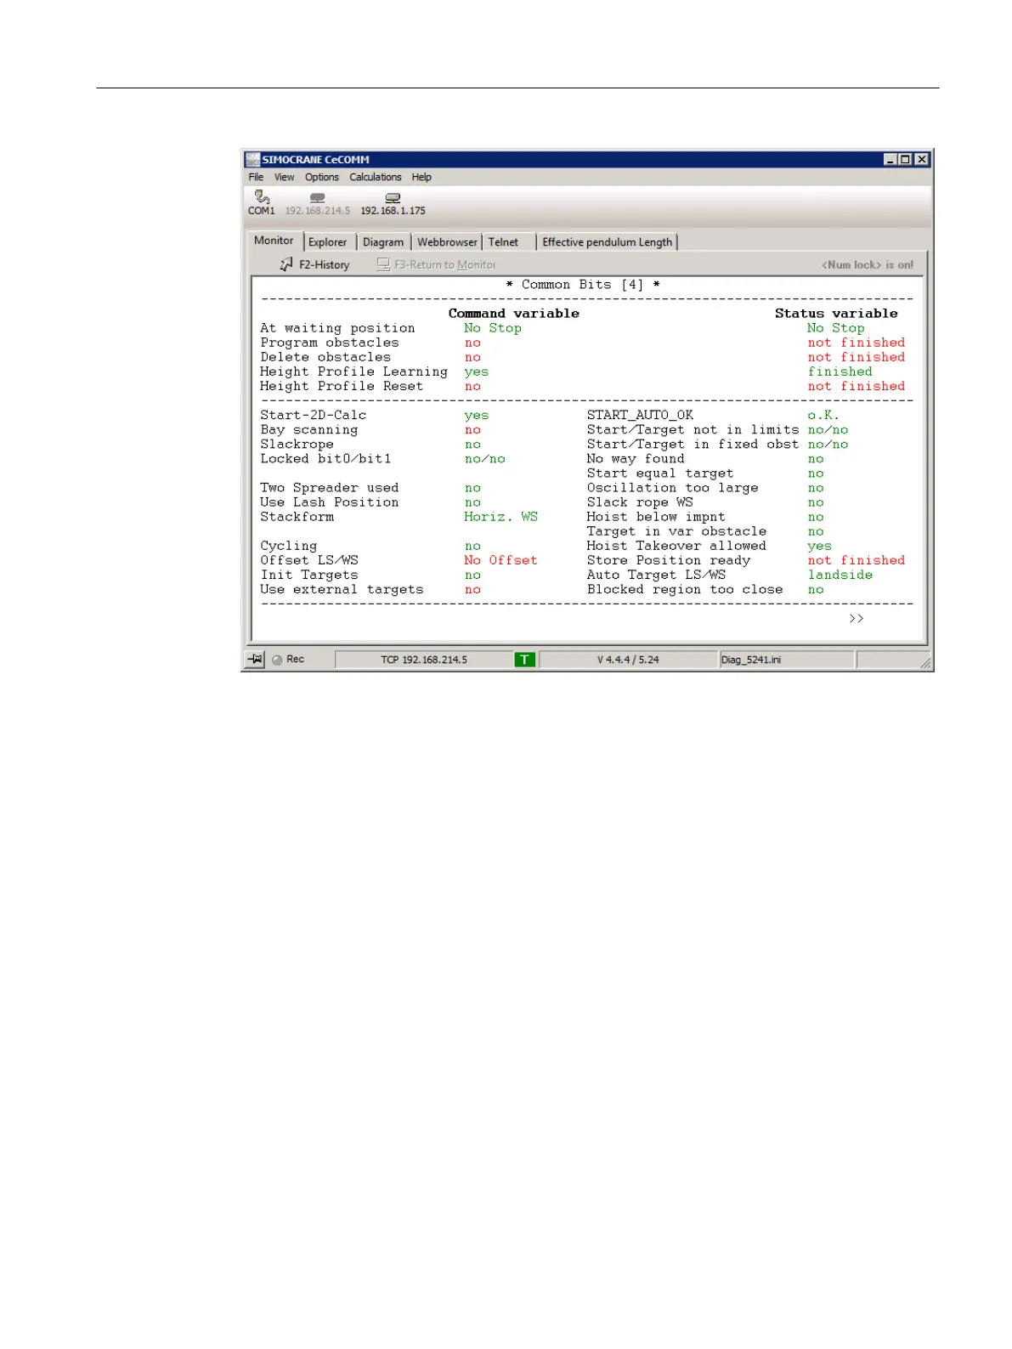
Task: Click the 'Target in var obstacle' label
Action: [x=676, y=531]
